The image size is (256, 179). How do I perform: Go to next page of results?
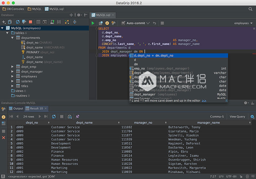click(40, 117)
